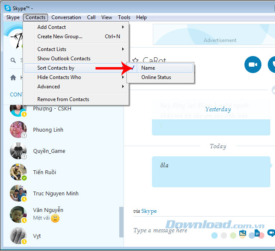Viewport: 275px width, 251px height.
Task: Click the send picture icon
Action: (243, 233)
